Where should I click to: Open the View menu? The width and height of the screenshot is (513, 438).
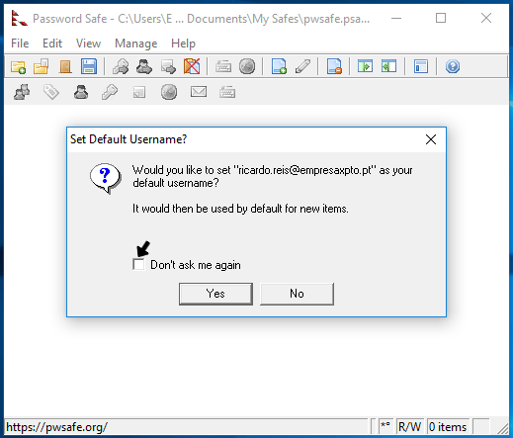point(88,44)
